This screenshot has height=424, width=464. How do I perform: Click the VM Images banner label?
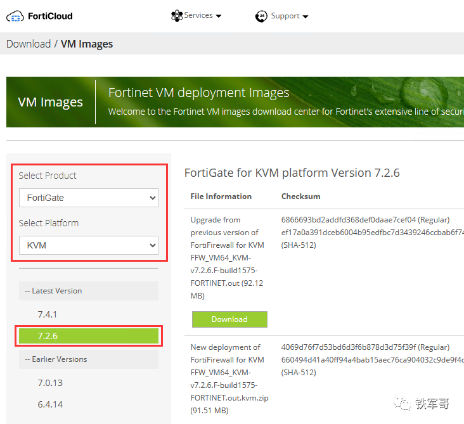pyautogui.click(x=50, y=102)
